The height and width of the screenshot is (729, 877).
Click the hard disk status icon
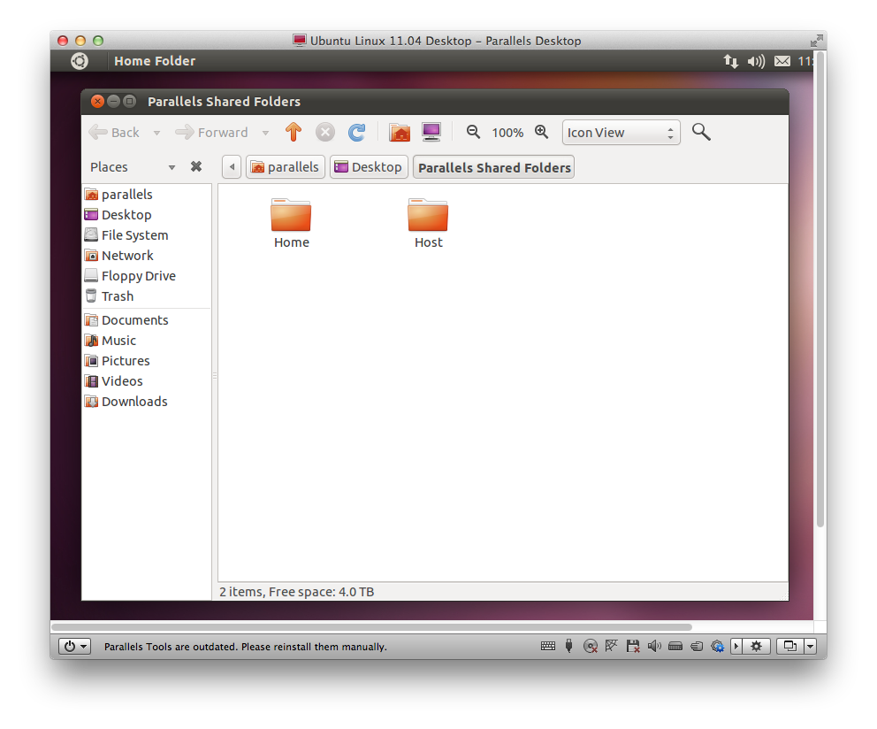(x=675, y=647)
